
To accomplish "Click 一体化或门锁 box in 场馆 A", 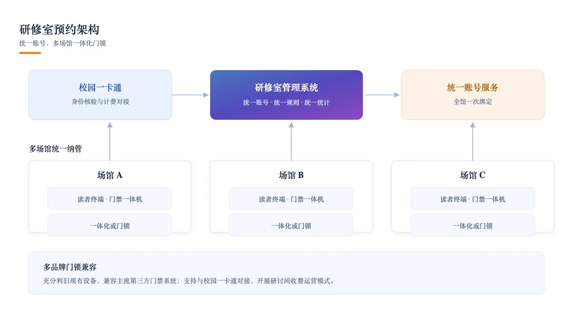I will (110, 225).
